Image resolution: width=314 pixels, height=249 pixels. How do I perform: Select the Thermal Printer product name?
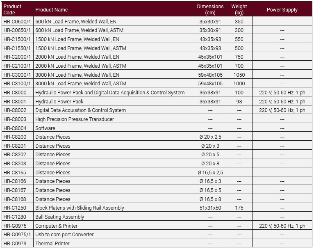[52, 243]
